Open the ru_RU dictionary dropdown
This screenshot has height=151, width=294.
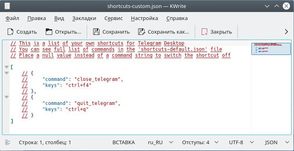(x=161, y=143)
